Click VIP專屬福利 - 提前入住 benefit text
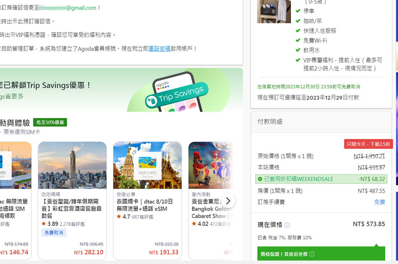Viewport: 398px width, 264px height. pyautogui.click(x=343, y=64)
